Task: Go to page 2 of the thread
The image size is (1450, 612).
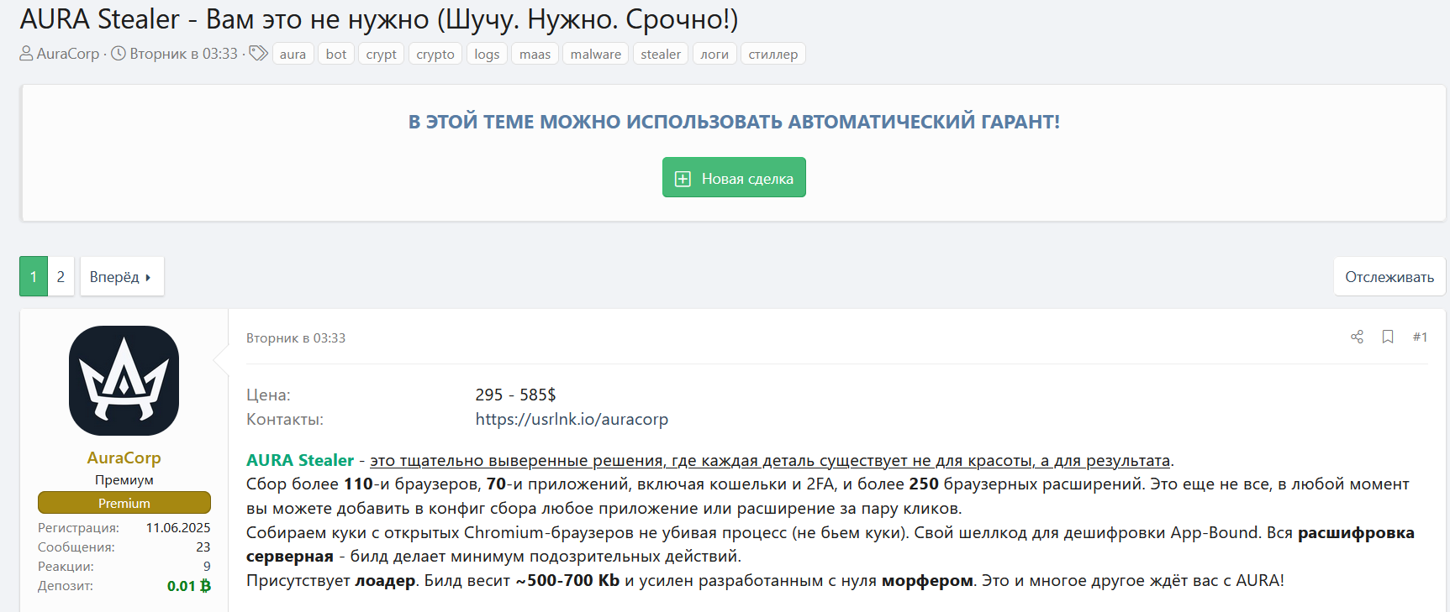Action: (61, 276)
